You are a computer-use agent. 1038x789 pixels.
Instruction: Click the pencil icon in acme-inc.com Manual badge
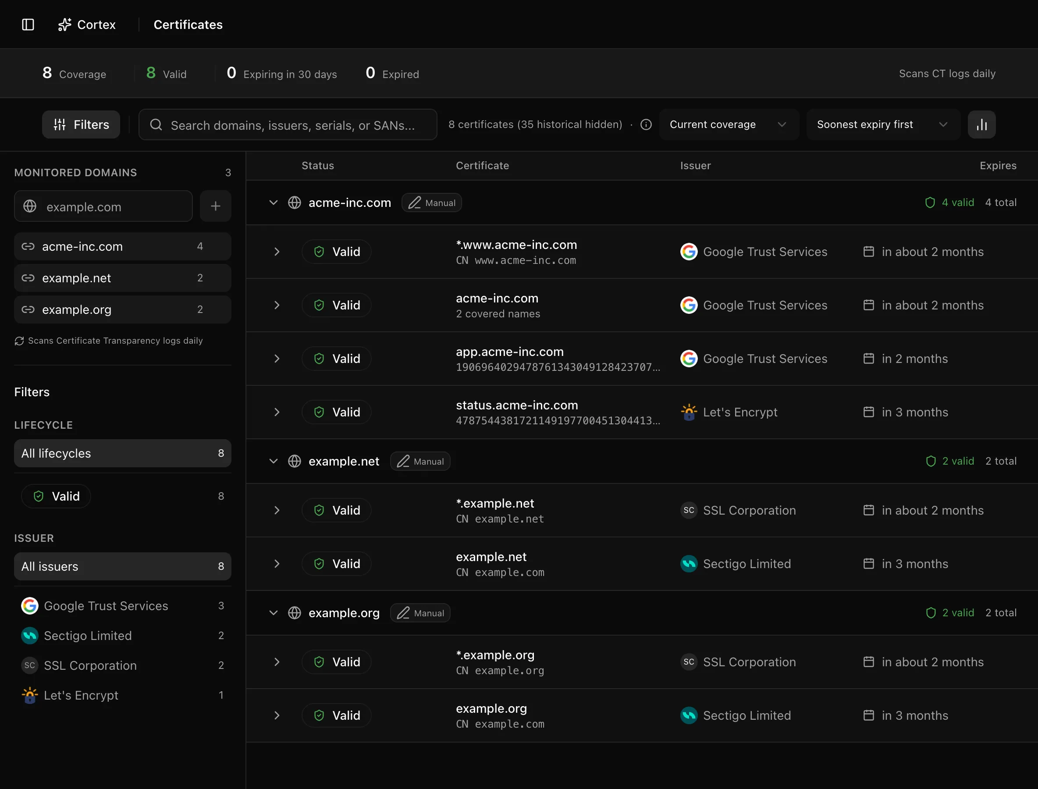click(x=414, y=203)
